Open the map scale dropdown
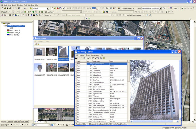 point(48,8)
